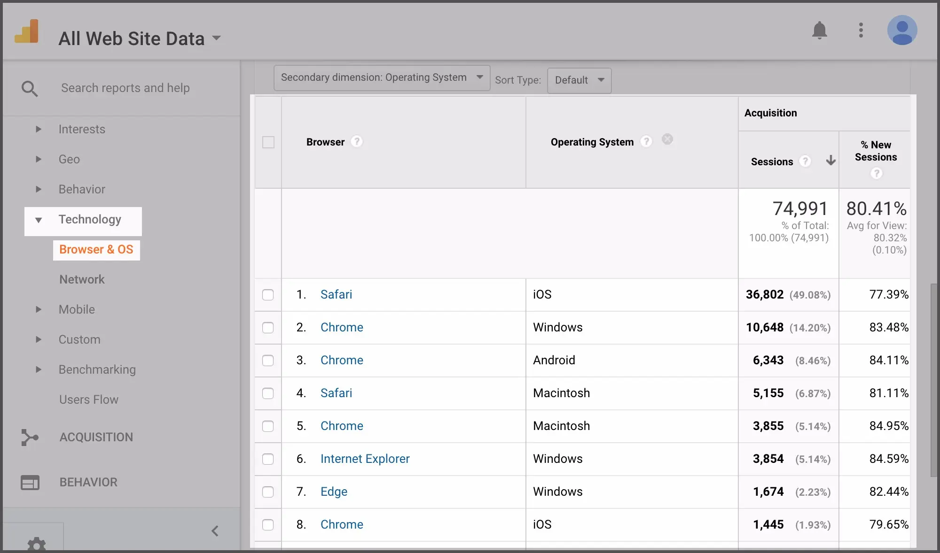Image resolution: width=940 pixels, height=553 pixels.
Task: Collapse the sidebar with the chevron arrow
Action: [215, 531]
